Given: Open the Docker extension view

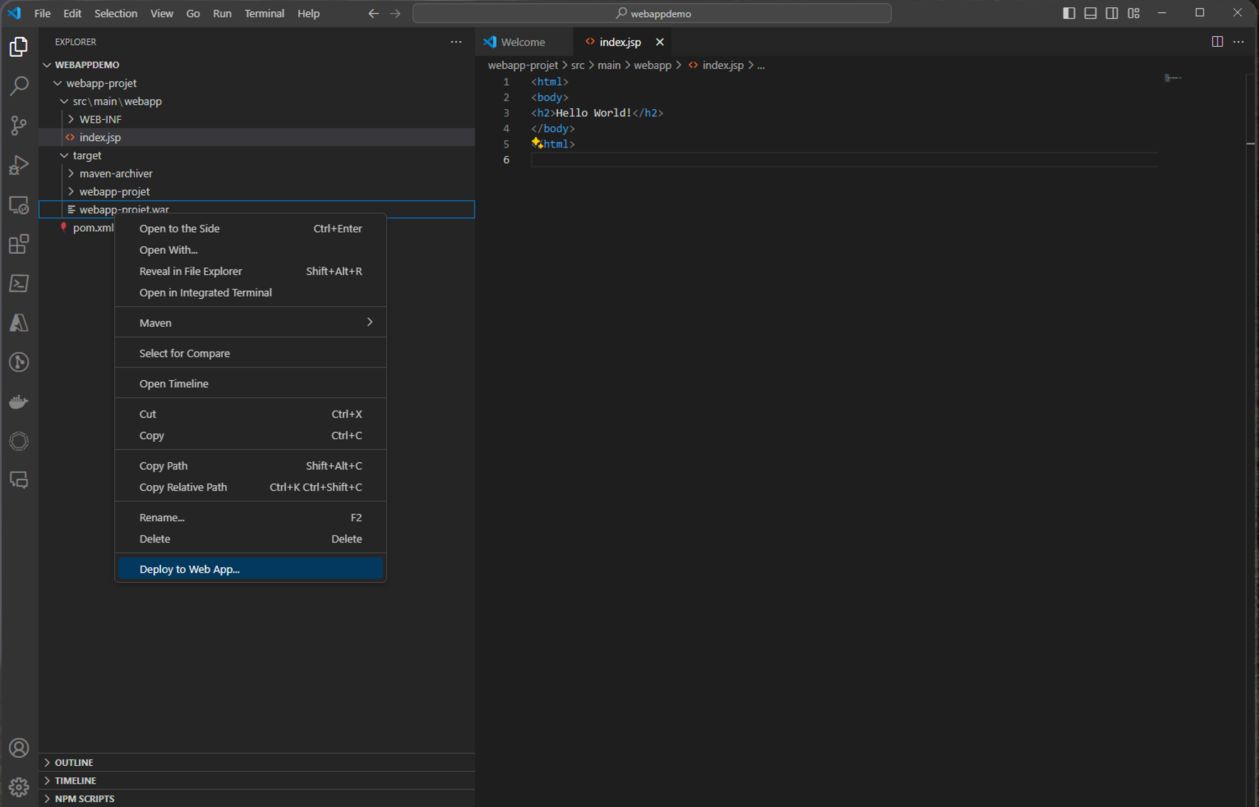Looking at the screenshot, I should [19, 401].
